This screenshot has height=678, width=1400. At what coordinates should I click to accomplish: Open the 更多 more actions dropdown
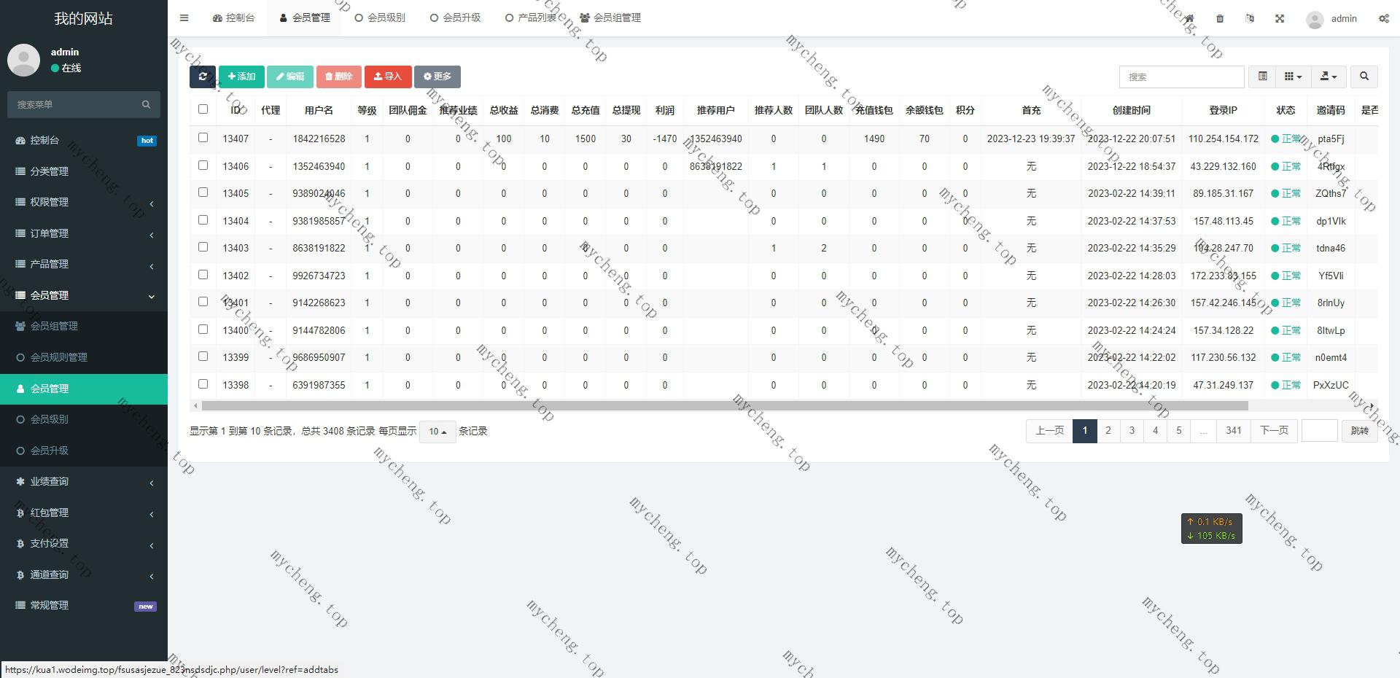(437, 77)
